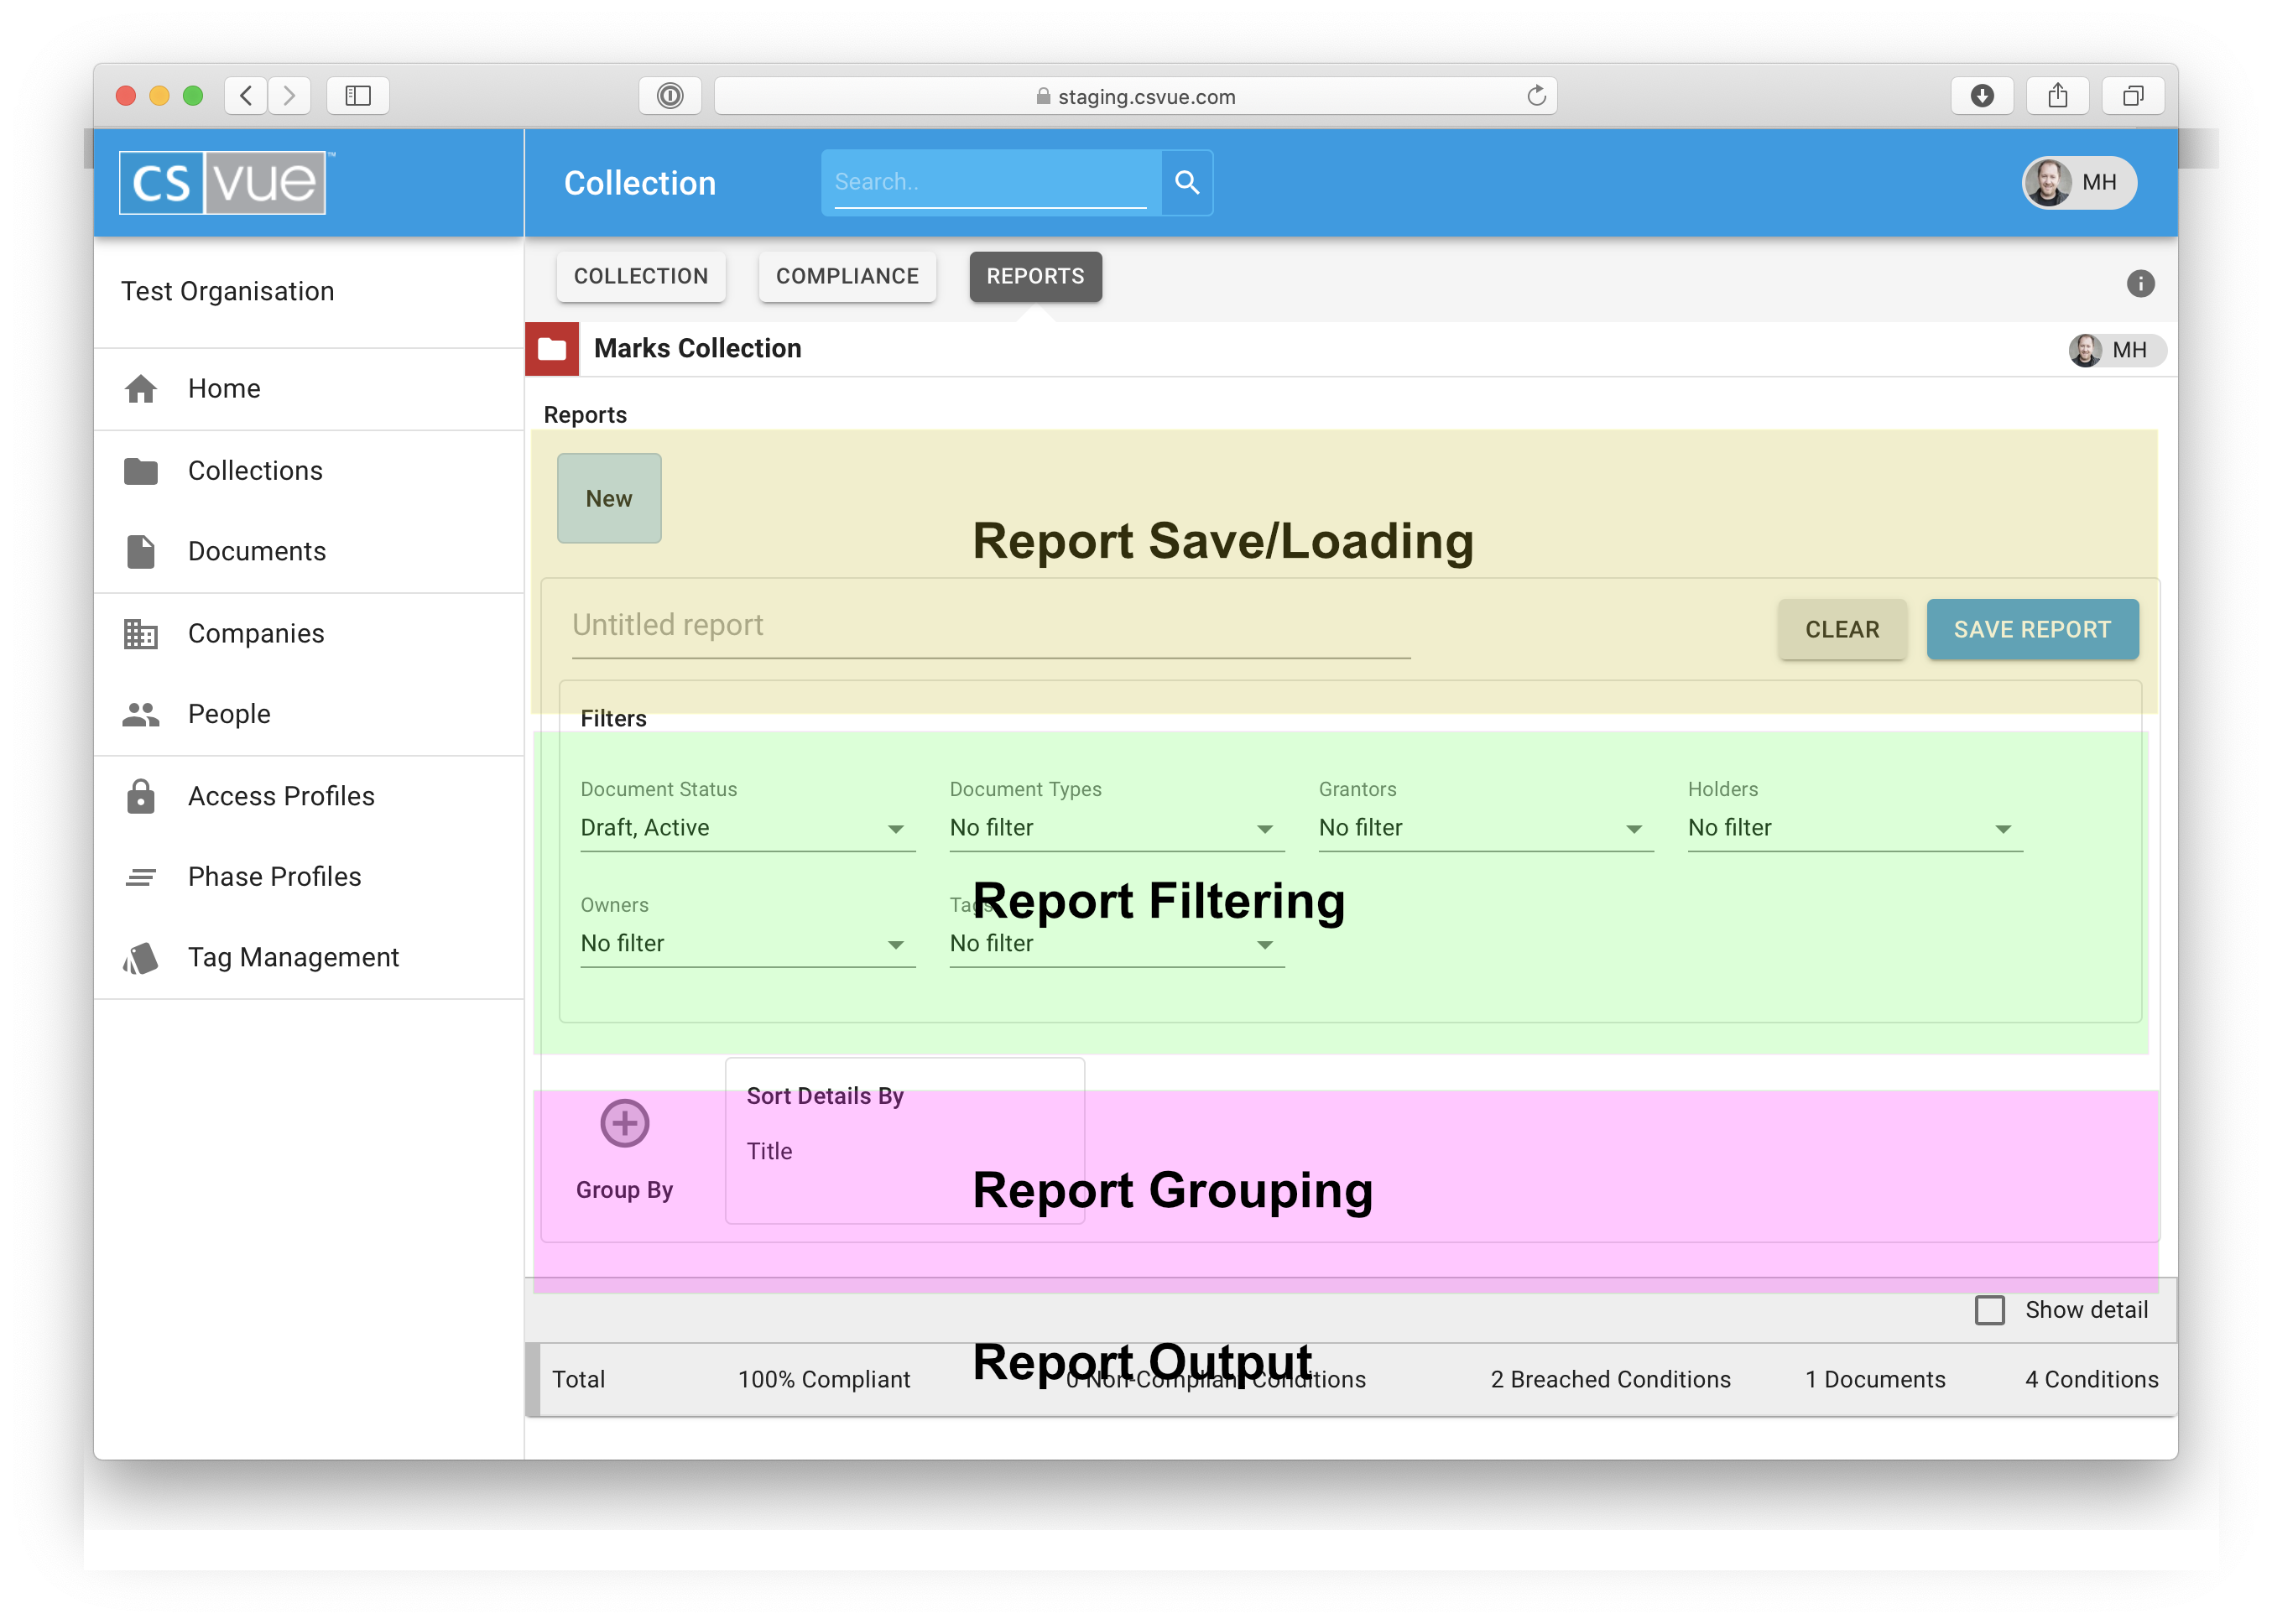Click the info icon below the header
This screenshot has height=1624, width=2272.
(x=2140, y=284)
